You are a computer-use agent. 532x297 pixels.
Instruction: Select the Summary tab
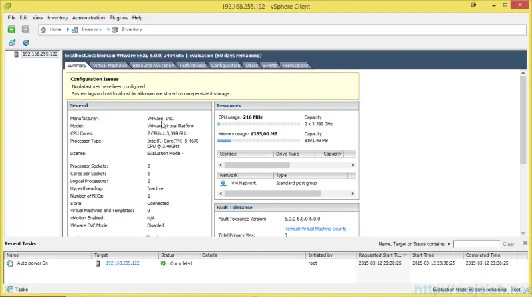[x=76, y=65]
